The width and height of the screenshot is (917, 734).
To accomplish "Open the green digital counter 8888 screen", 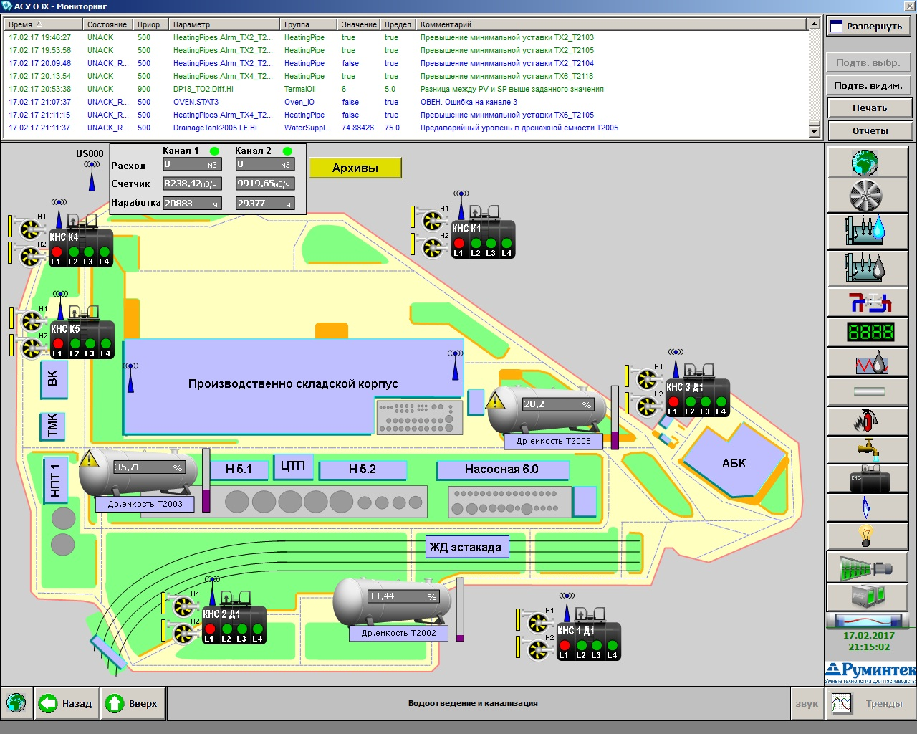I will tap(868, 332).
